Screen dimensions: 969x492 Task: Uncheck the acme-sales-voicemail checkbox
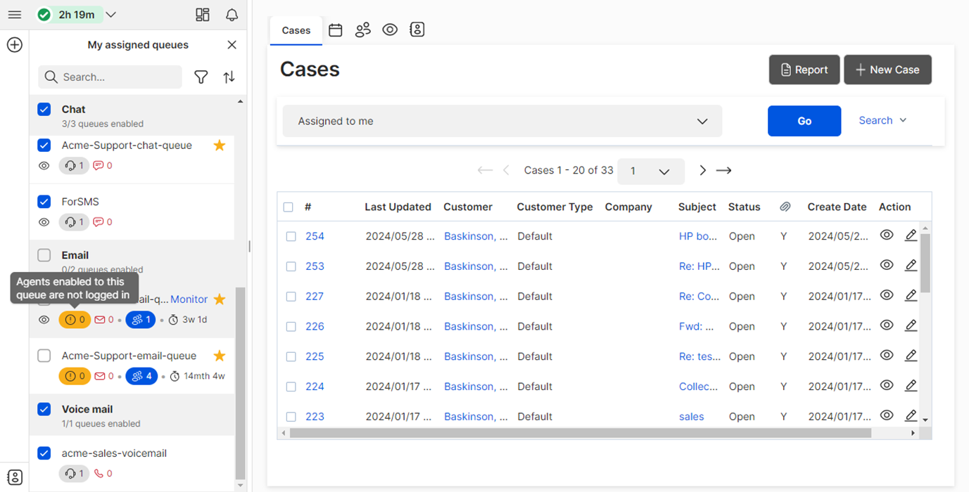click(44, 453)
